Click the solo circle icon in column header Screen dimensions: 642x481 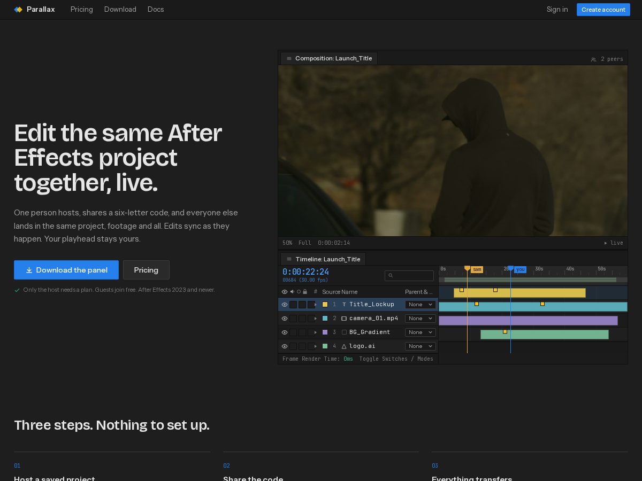(299, 292)
